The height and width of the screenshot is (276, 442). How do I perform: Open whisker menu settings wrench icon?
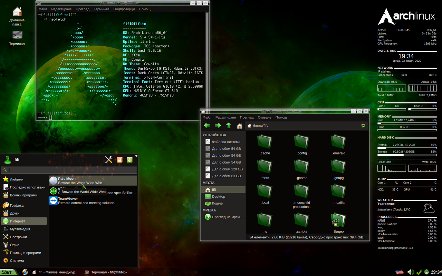point(109,159)
